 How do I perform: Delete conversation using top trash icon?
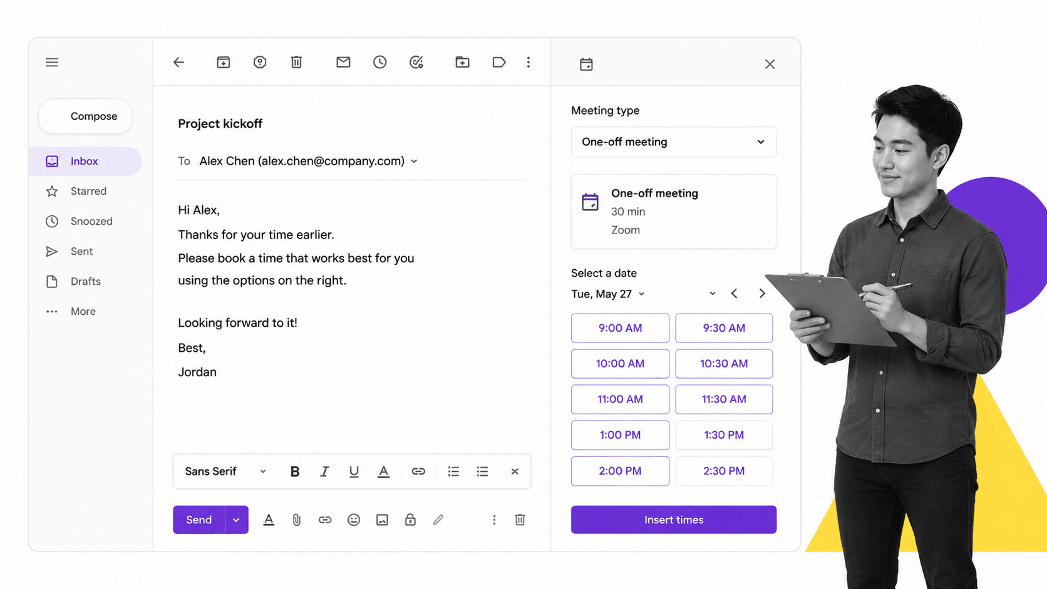coord(297,62)
